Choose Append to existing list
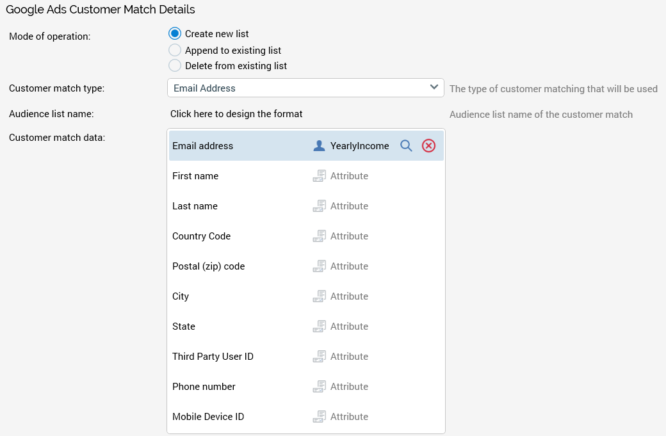The height and width of the screenshot is (436, 666). pos(174,50)
